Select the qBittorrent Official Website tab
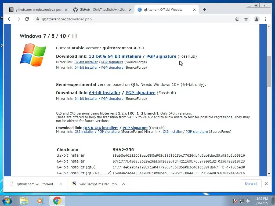This screenshot has height=206, width=275. [167, 10]
